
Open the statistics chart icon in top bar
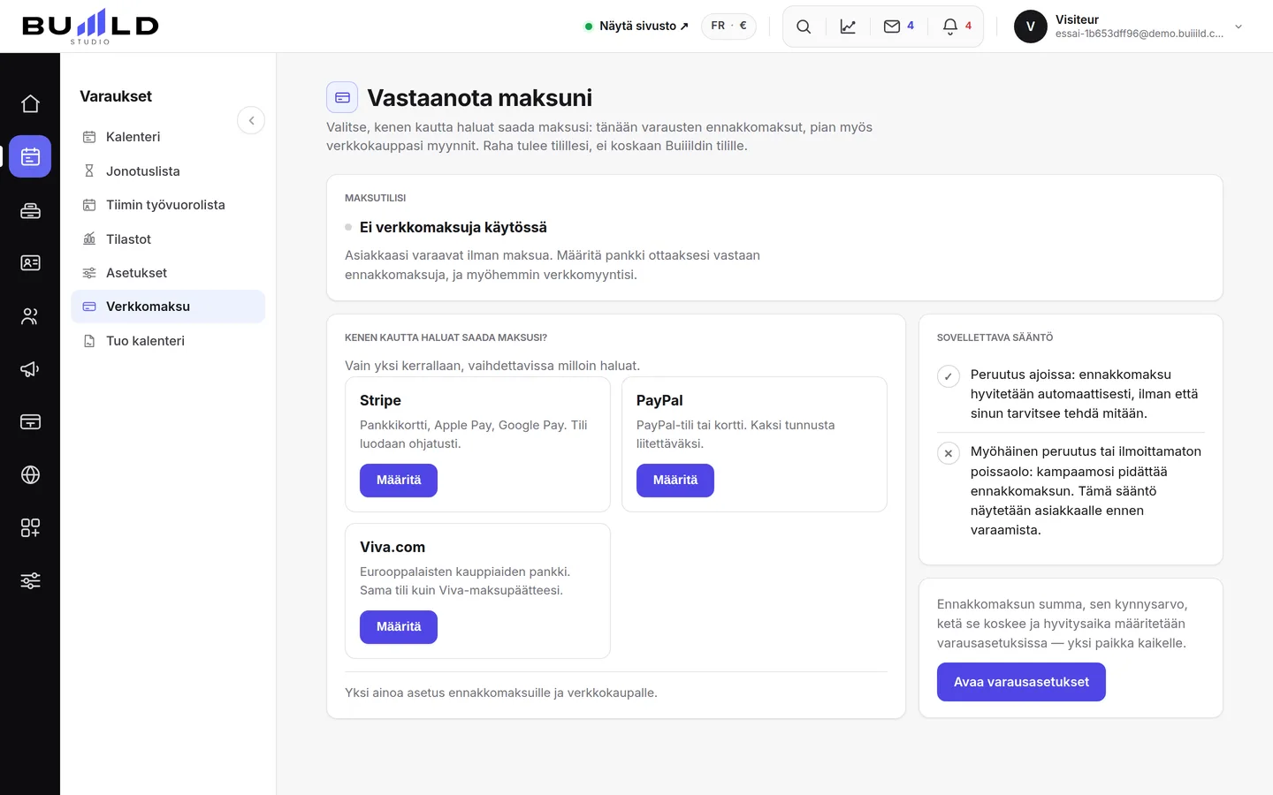tap(848, 26)
